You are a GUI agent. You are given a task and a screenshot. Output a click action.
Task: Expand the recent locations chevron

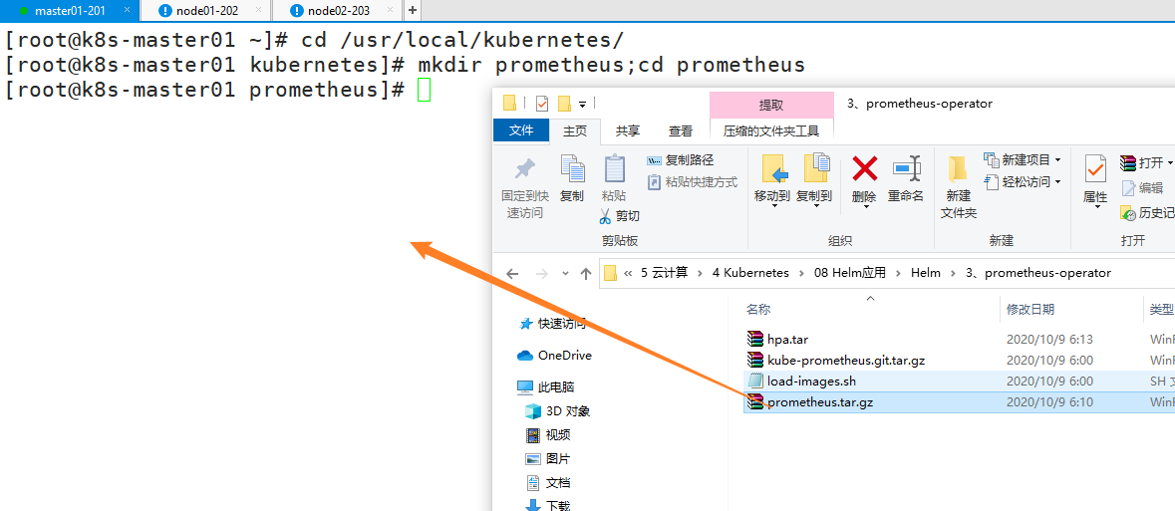(x=564, y=273)
